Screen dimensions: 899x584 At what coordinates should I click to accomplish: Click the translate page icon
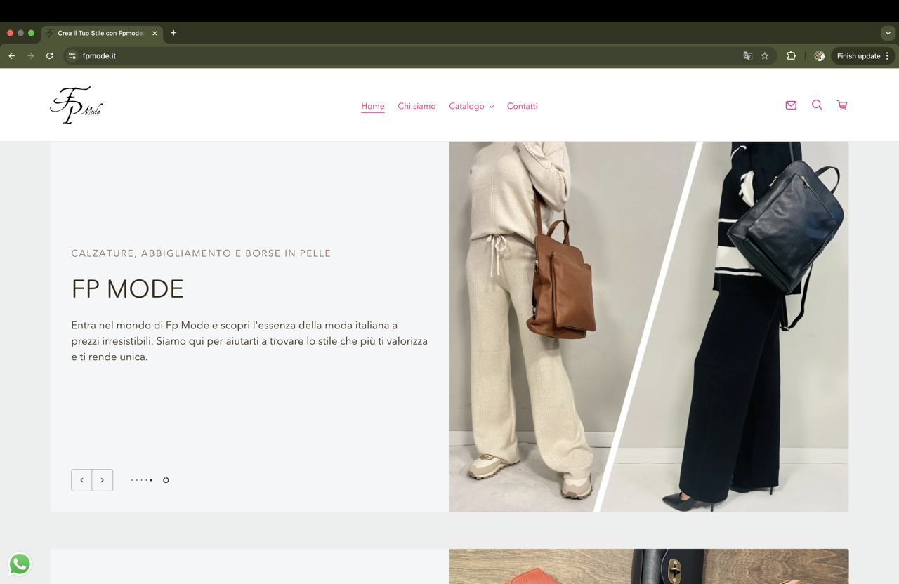[x=747, y=56]
